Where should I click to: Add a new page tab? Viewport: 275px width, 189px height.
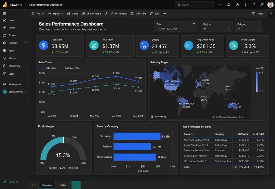point(76,185)
